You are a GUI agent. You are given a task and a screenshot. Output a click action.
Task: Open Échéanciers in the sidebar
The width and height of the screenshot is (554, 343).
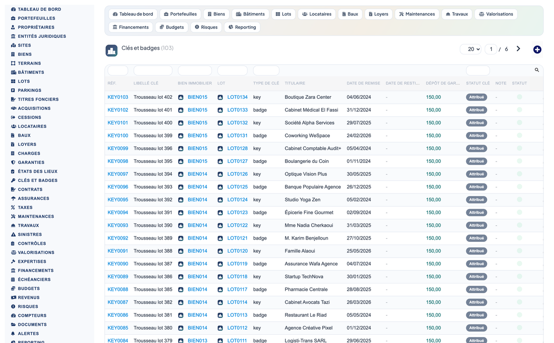pos(30,280)
